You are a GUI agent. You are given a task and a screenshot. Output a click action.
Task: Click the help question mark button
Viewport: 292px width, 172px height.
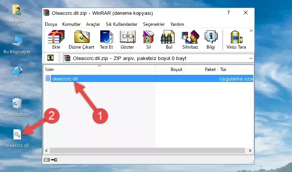[229, 13]
